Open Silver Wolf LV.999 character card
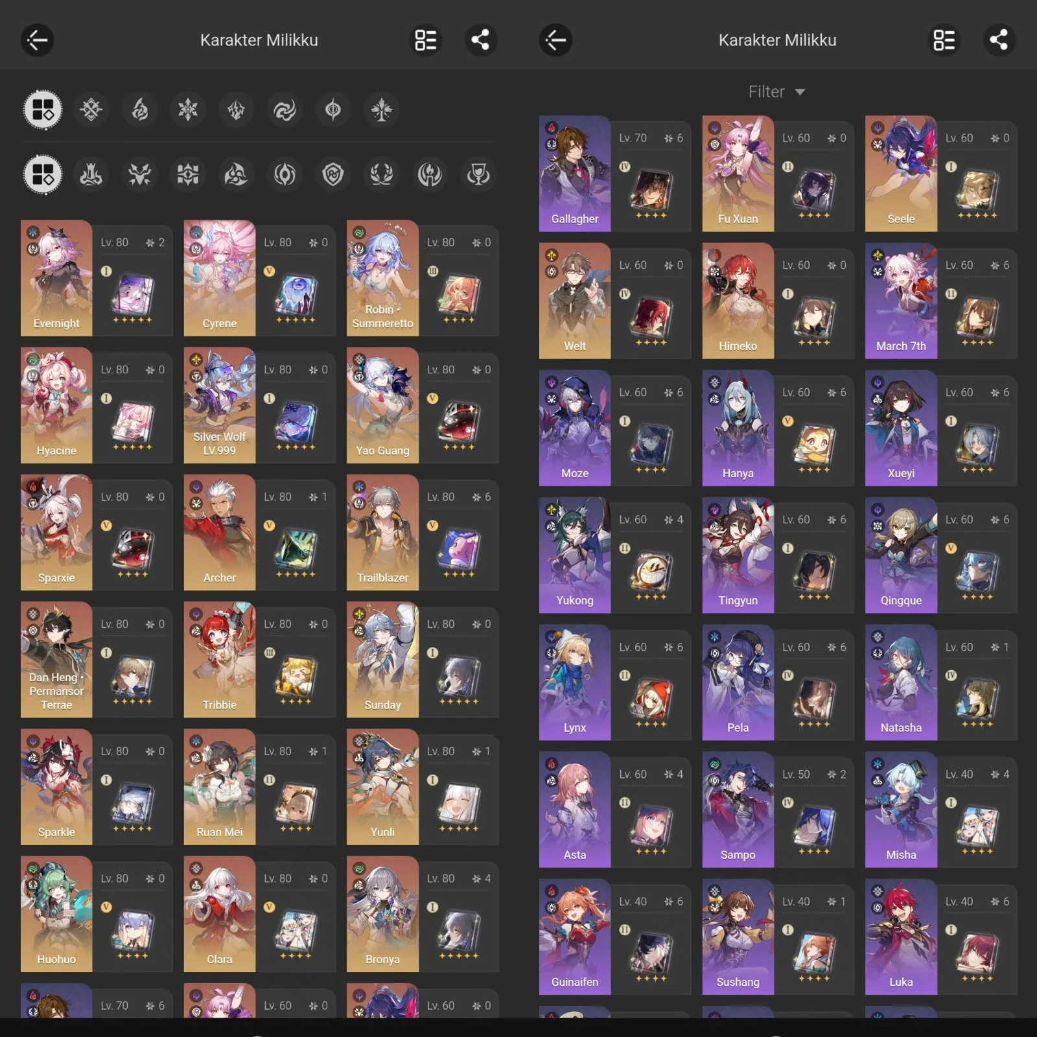This screenshot has height=1037, width=1037. point(260,405)
